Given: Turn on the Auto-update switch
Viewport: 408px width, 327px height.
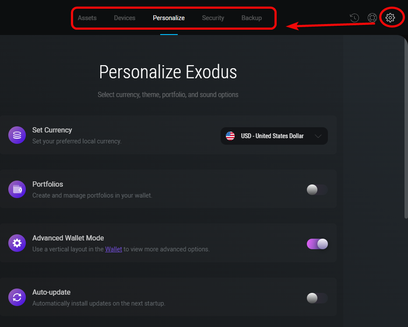Looking at the screenshot, I should coord(317,298).
